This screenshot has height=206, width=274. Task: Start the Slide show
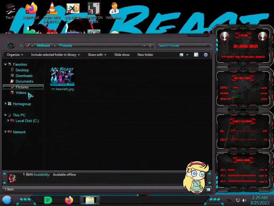122,55
